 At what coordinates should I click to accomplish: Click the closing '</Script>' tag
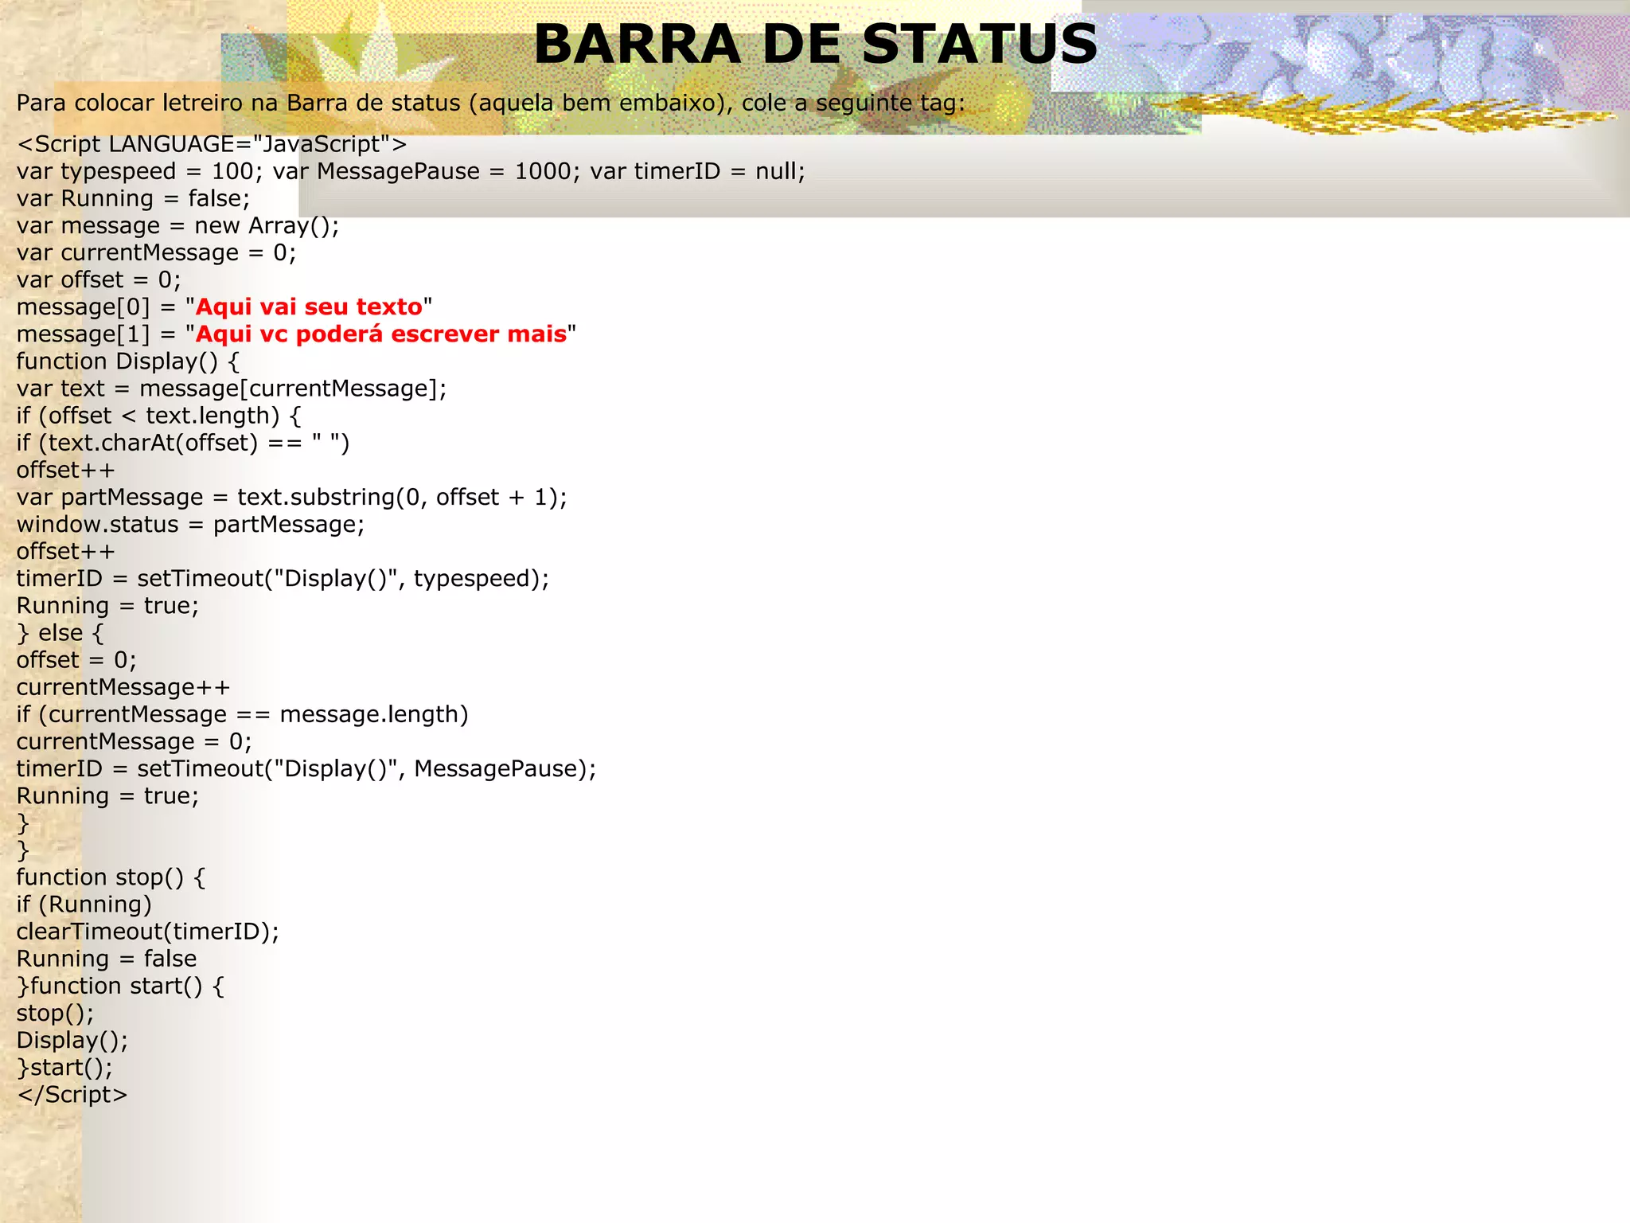point(72,1095)
